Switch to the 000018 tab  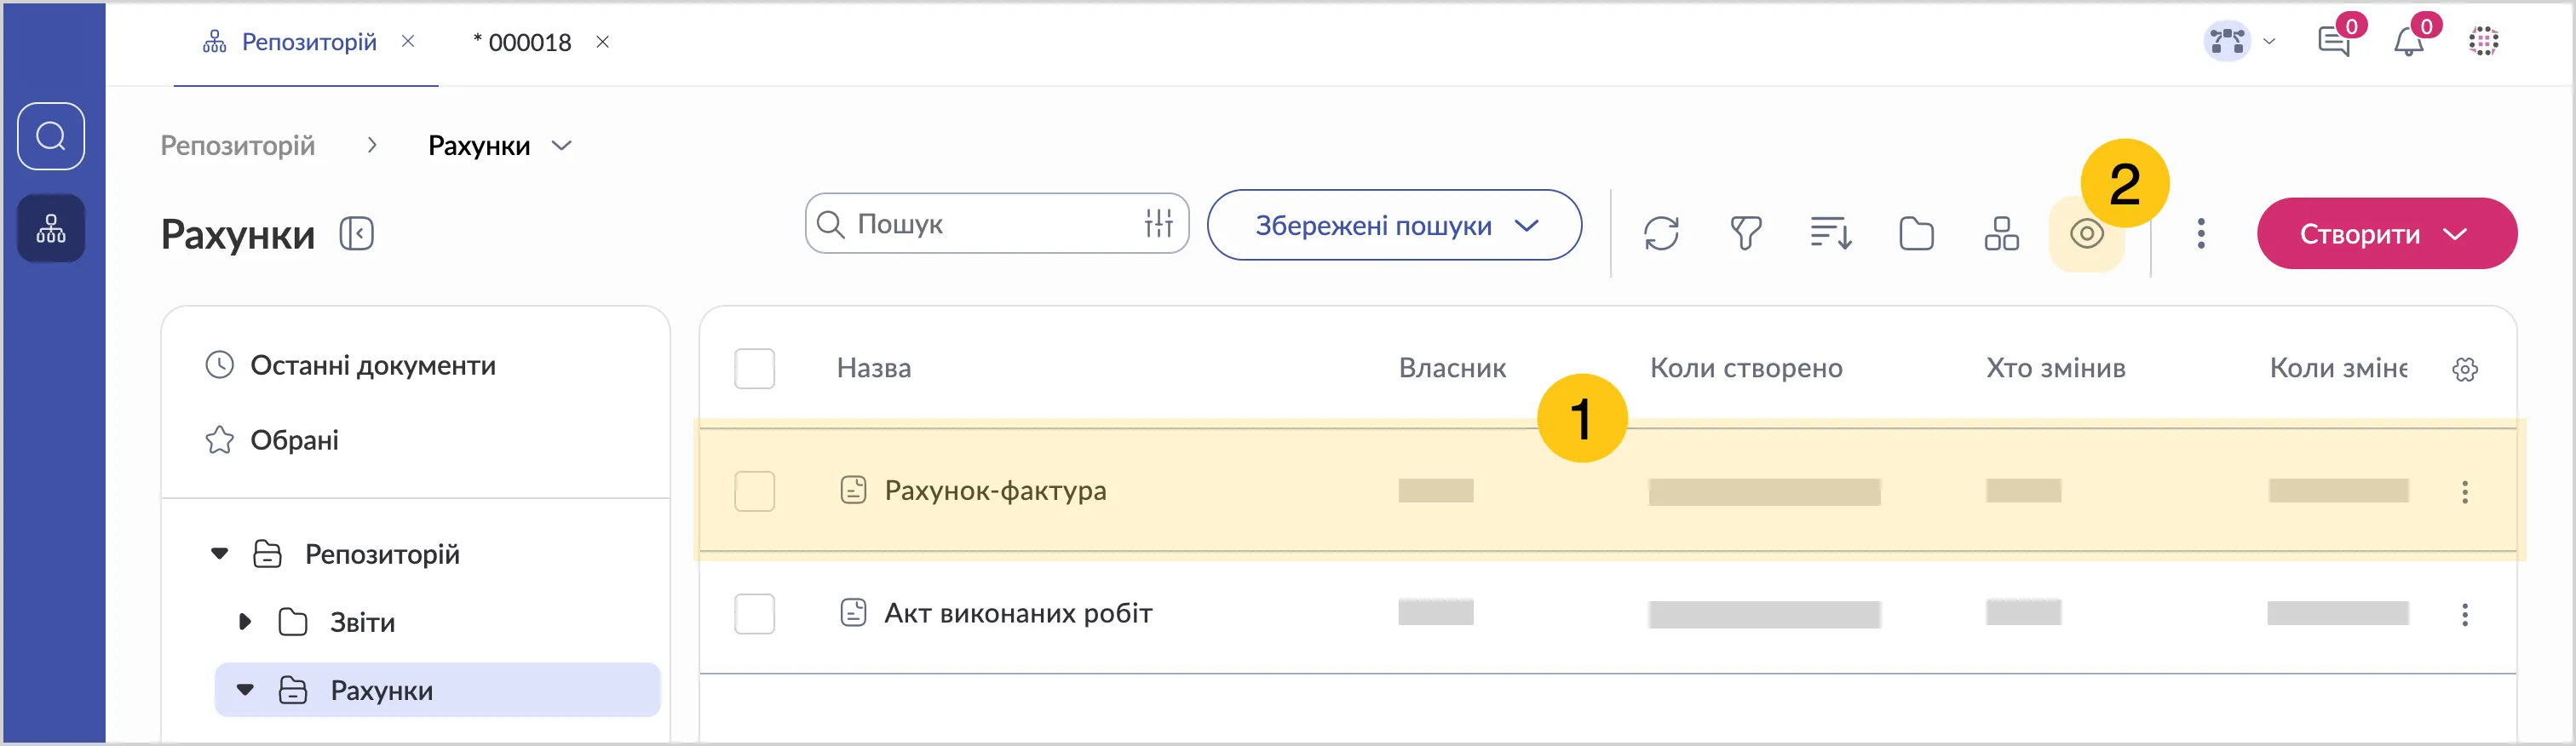point(529,43)
